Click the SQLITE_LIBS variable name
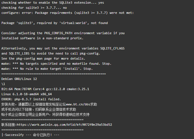Screen dimensions: 194x139 pos(19,53)
